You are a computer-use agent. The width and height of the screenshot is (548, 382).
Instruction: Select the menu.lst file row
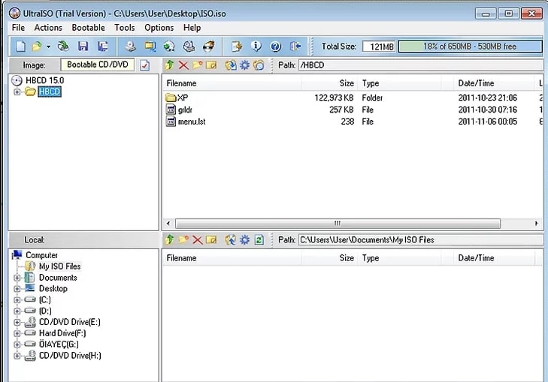click(353, 122)
